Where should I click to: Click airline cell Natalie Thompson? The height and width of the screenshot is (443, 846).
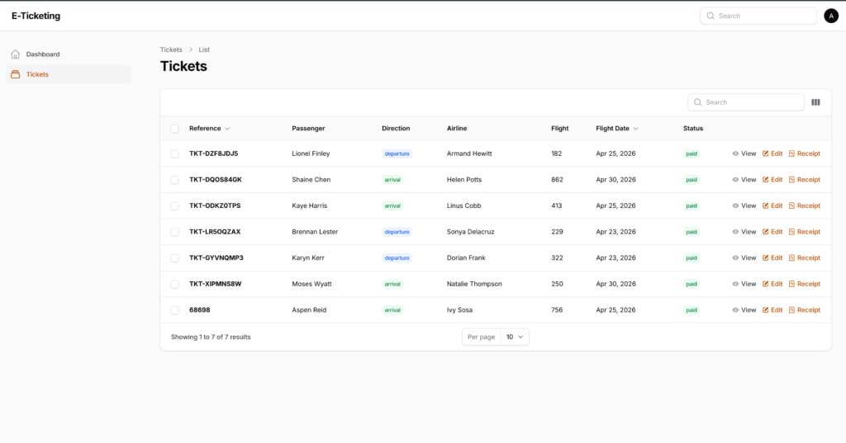[x=474, y=284]
